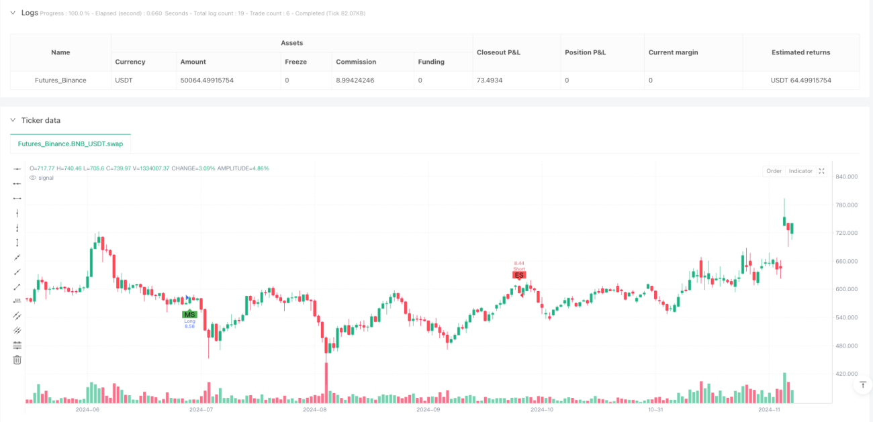The image size is (873, 422).
Task: Select the price line ruler tool
Action: click(17, 301)
